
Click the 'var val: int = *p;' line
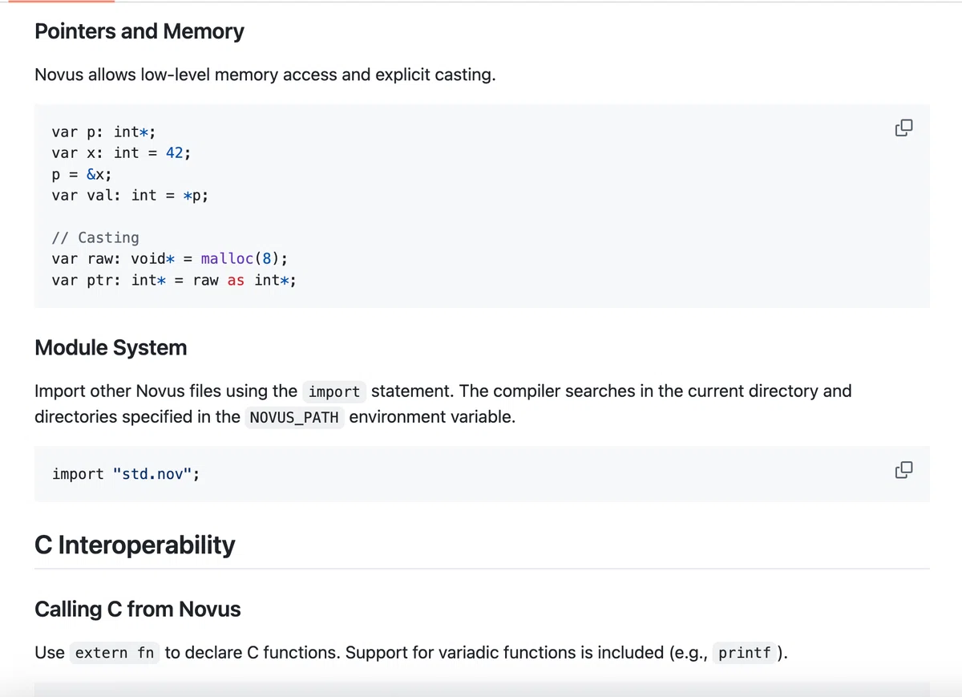[130, 195]
